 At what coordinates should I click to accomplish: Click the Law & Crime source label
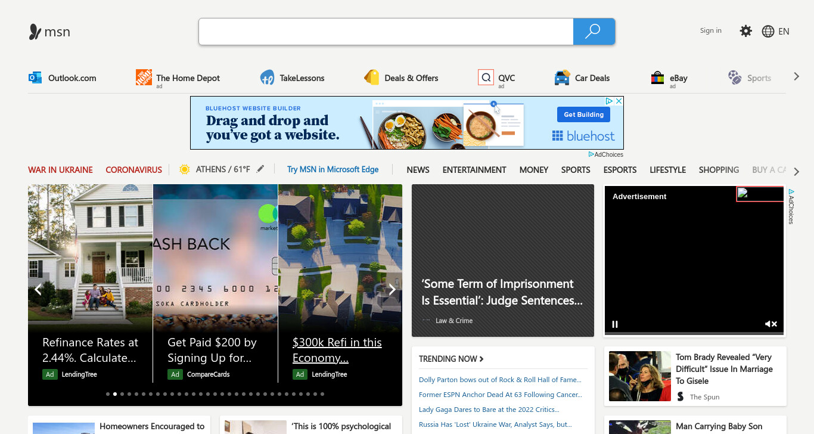click(x=453, y=321)
